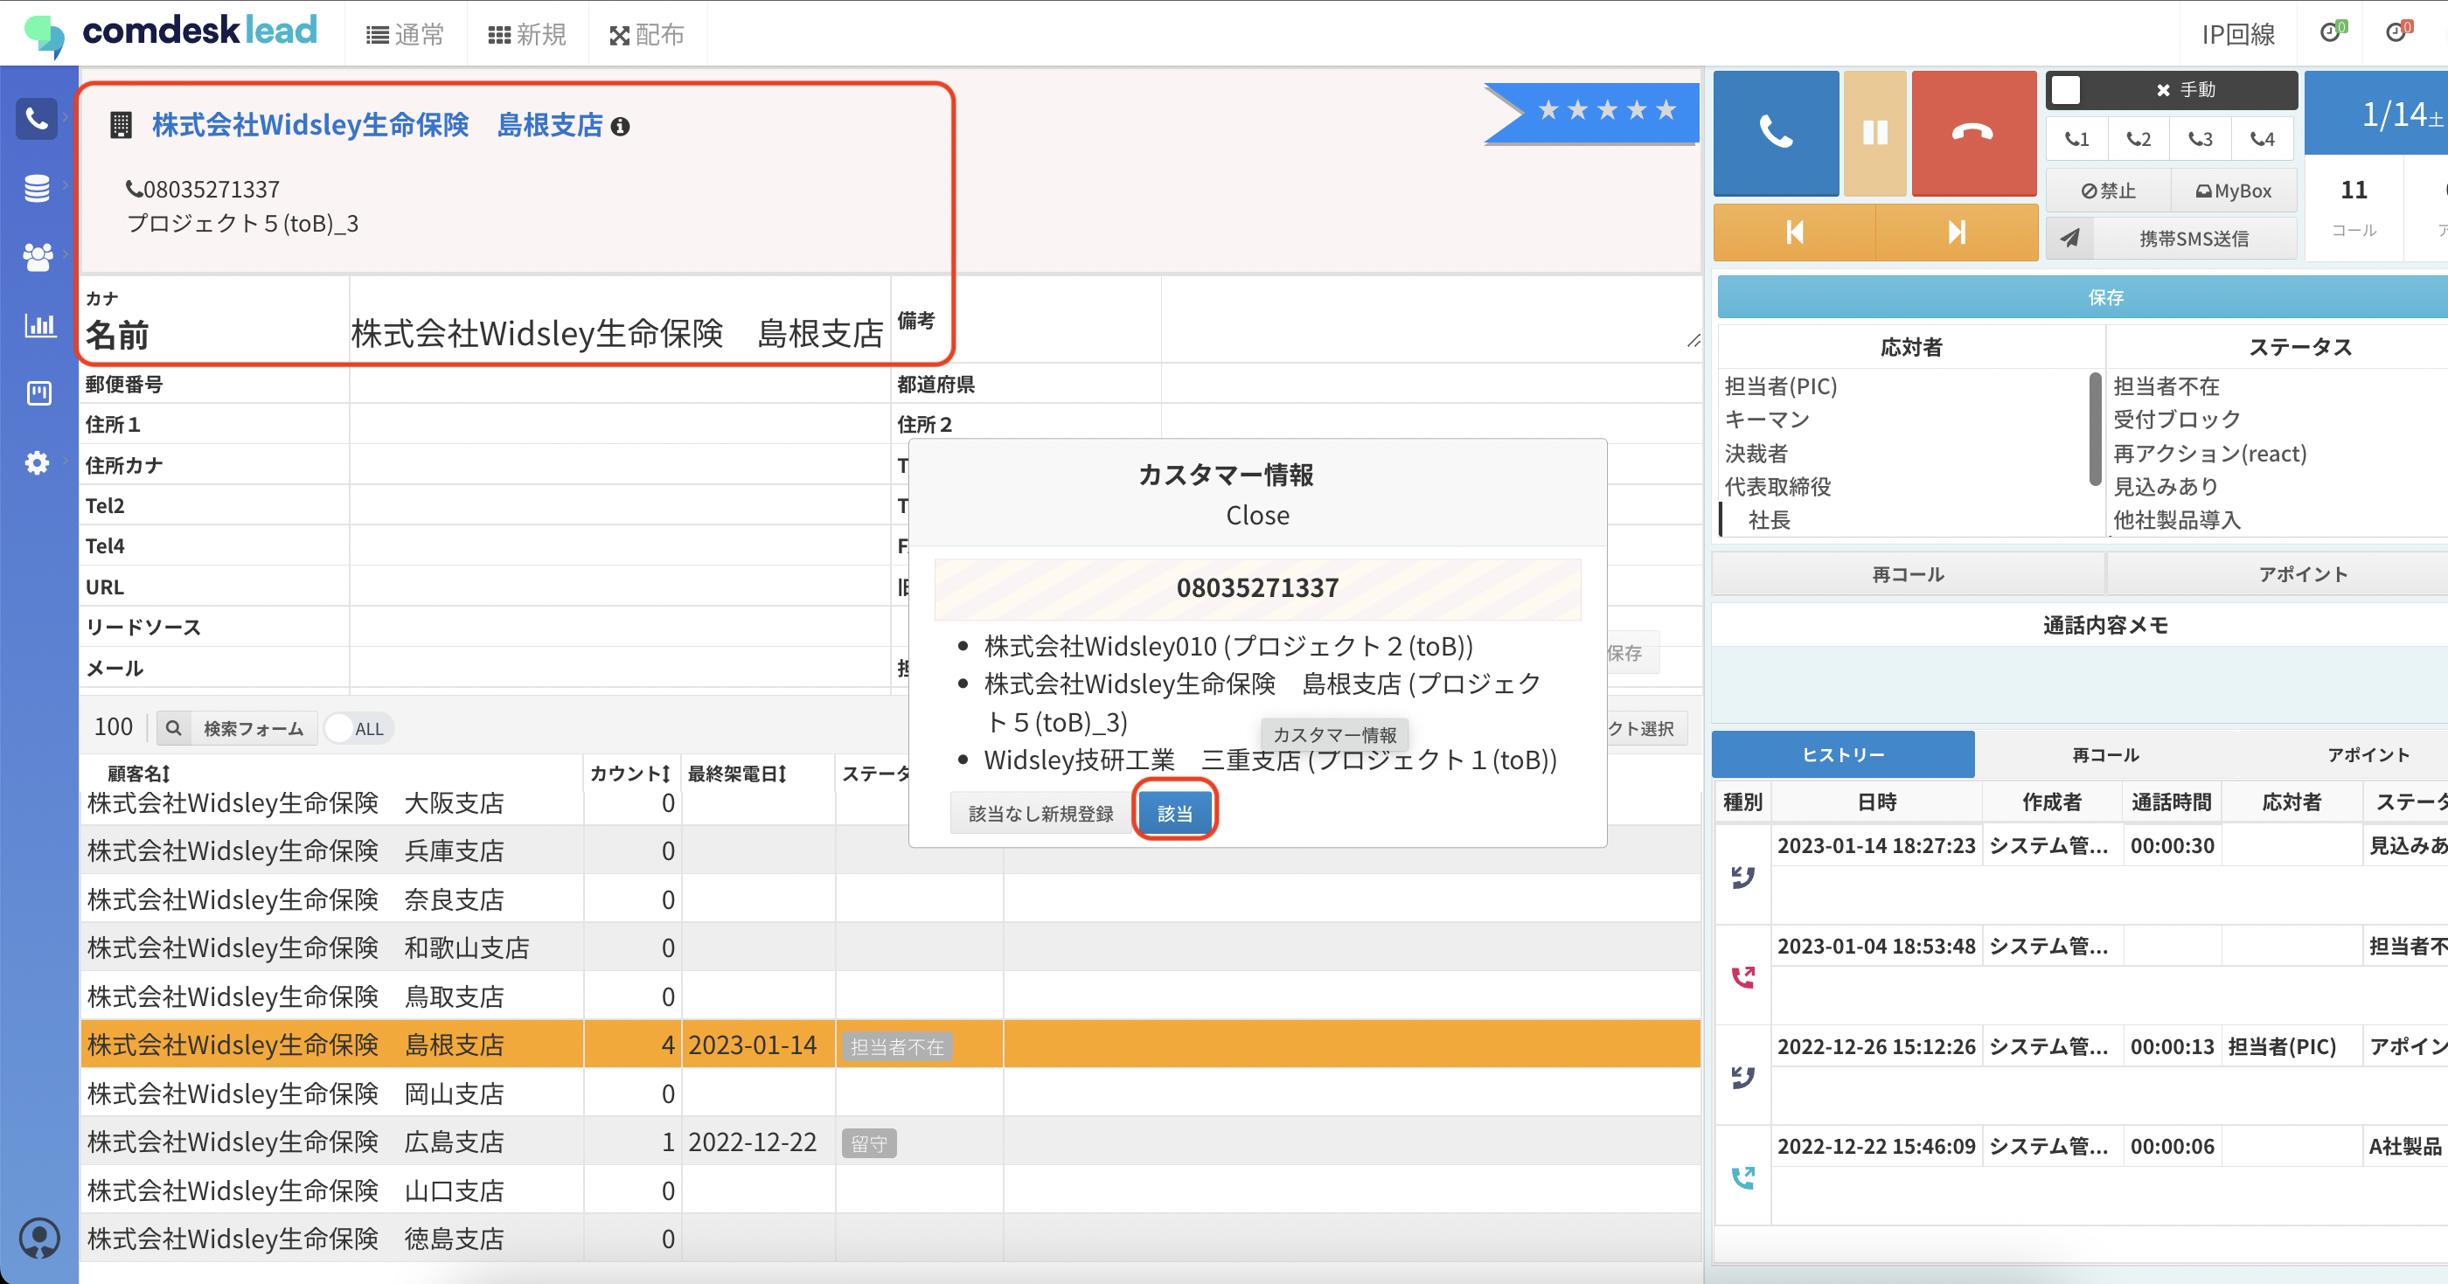Open the chart statistics sidebar icon
The height and width of the screenshot is (1284, 2448).
pos(39,326)
